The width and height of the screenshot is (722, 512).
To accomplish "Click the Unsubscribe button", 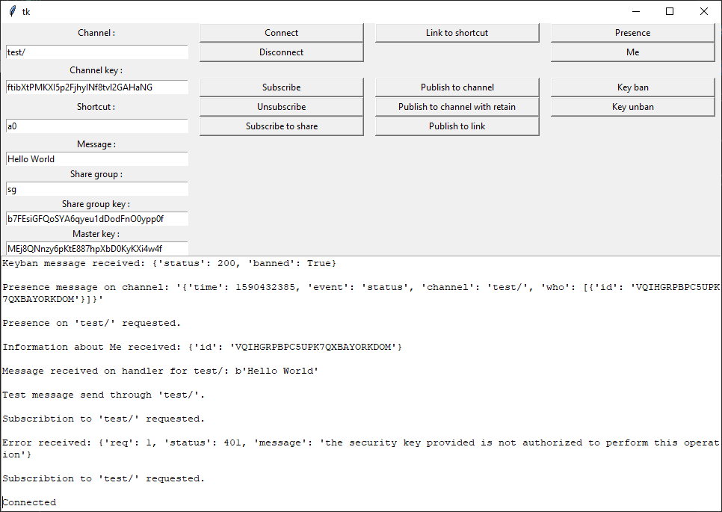I will point(281,106).
